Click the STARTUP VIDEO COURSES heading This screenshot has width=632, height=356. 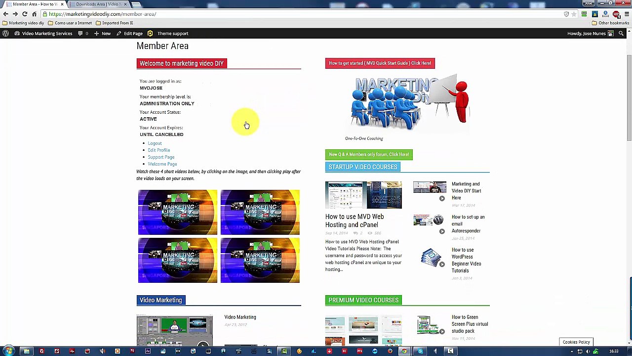pos(363,167)
